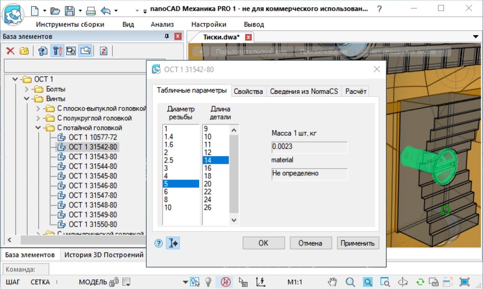
Task: Toggle the search preview icon
Action: point(85,51)
